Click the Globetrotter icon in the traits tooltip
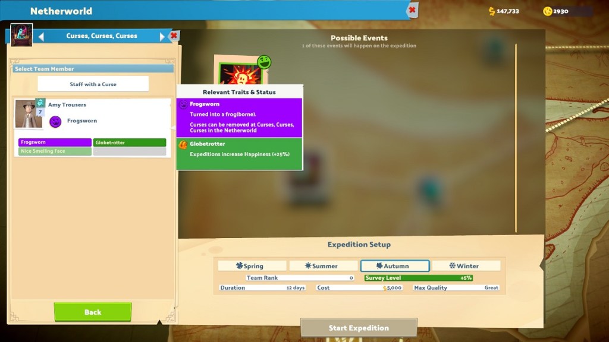609x342 pixels. [183, 144]
